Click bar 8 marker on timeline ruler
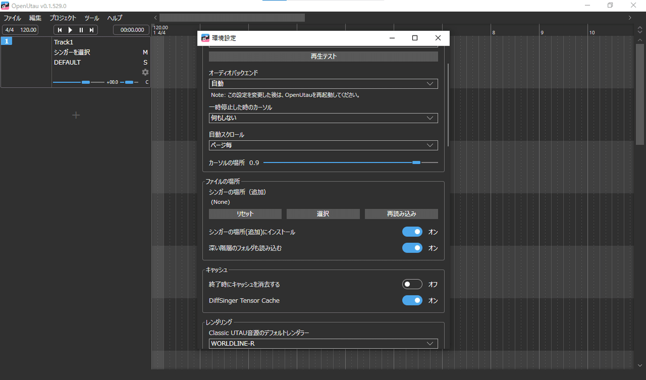This screenshot has height=380, width=646. tap(493, 33)
